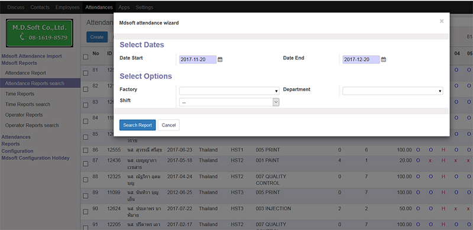Open the Employees menu
The image size is (473, 230).
point(67,7)
